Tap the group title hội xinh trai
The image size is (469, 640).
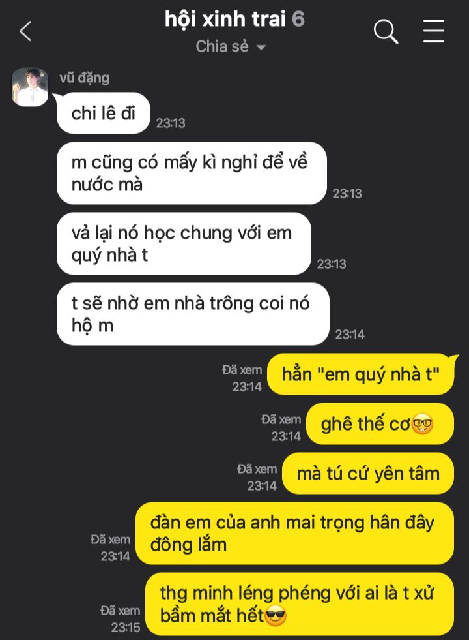[x=225, y=19]
